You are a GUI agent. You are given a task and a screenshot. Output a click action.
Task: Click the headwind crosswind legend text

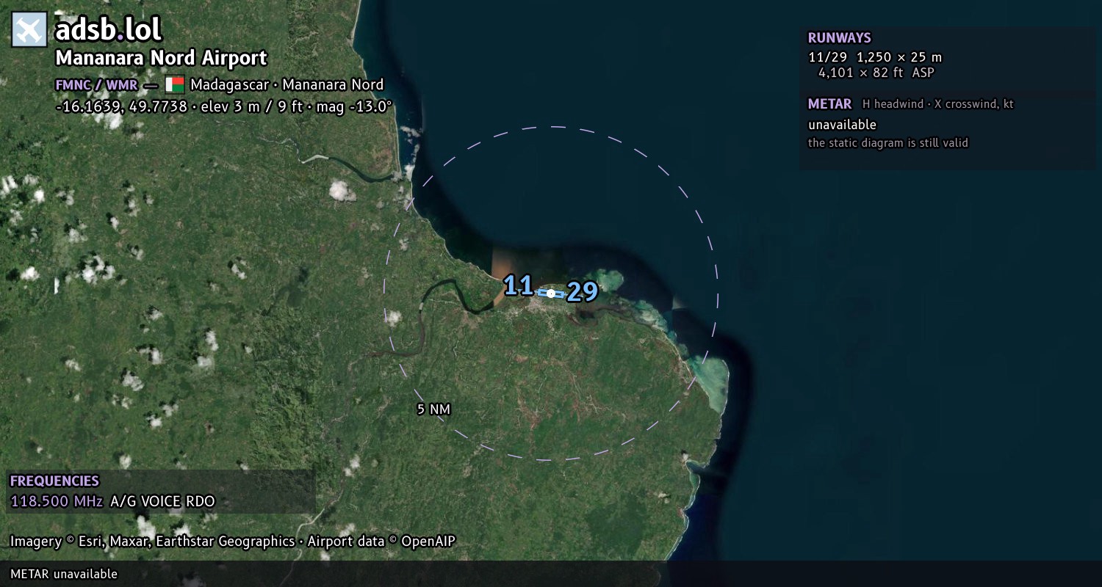coord(938,104)
